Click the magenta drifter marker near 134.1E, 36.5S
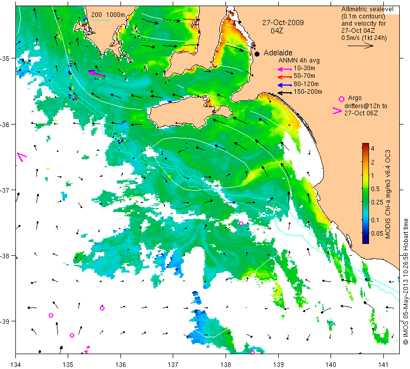Viewport: 410px width, 369px height. click(x=22, y=157)
